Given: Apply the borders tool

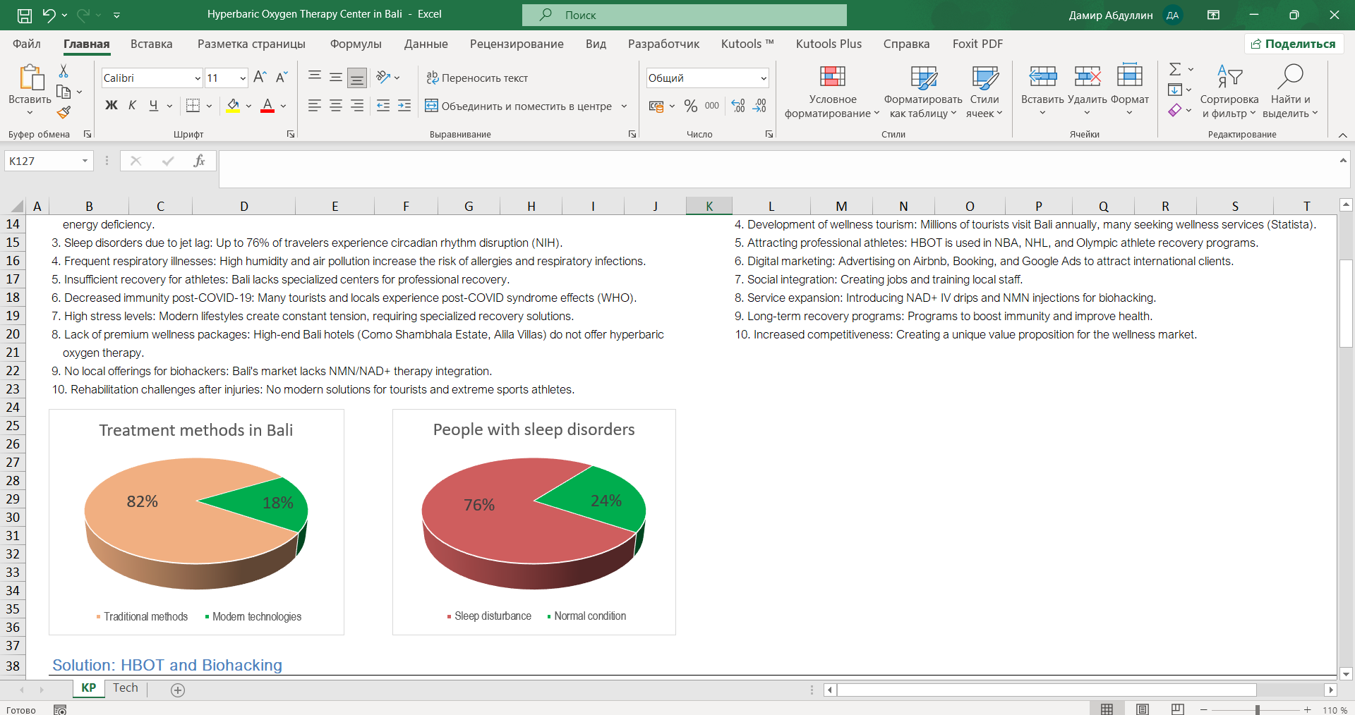Looking at the screenshot, I should [x=193, y=106].
